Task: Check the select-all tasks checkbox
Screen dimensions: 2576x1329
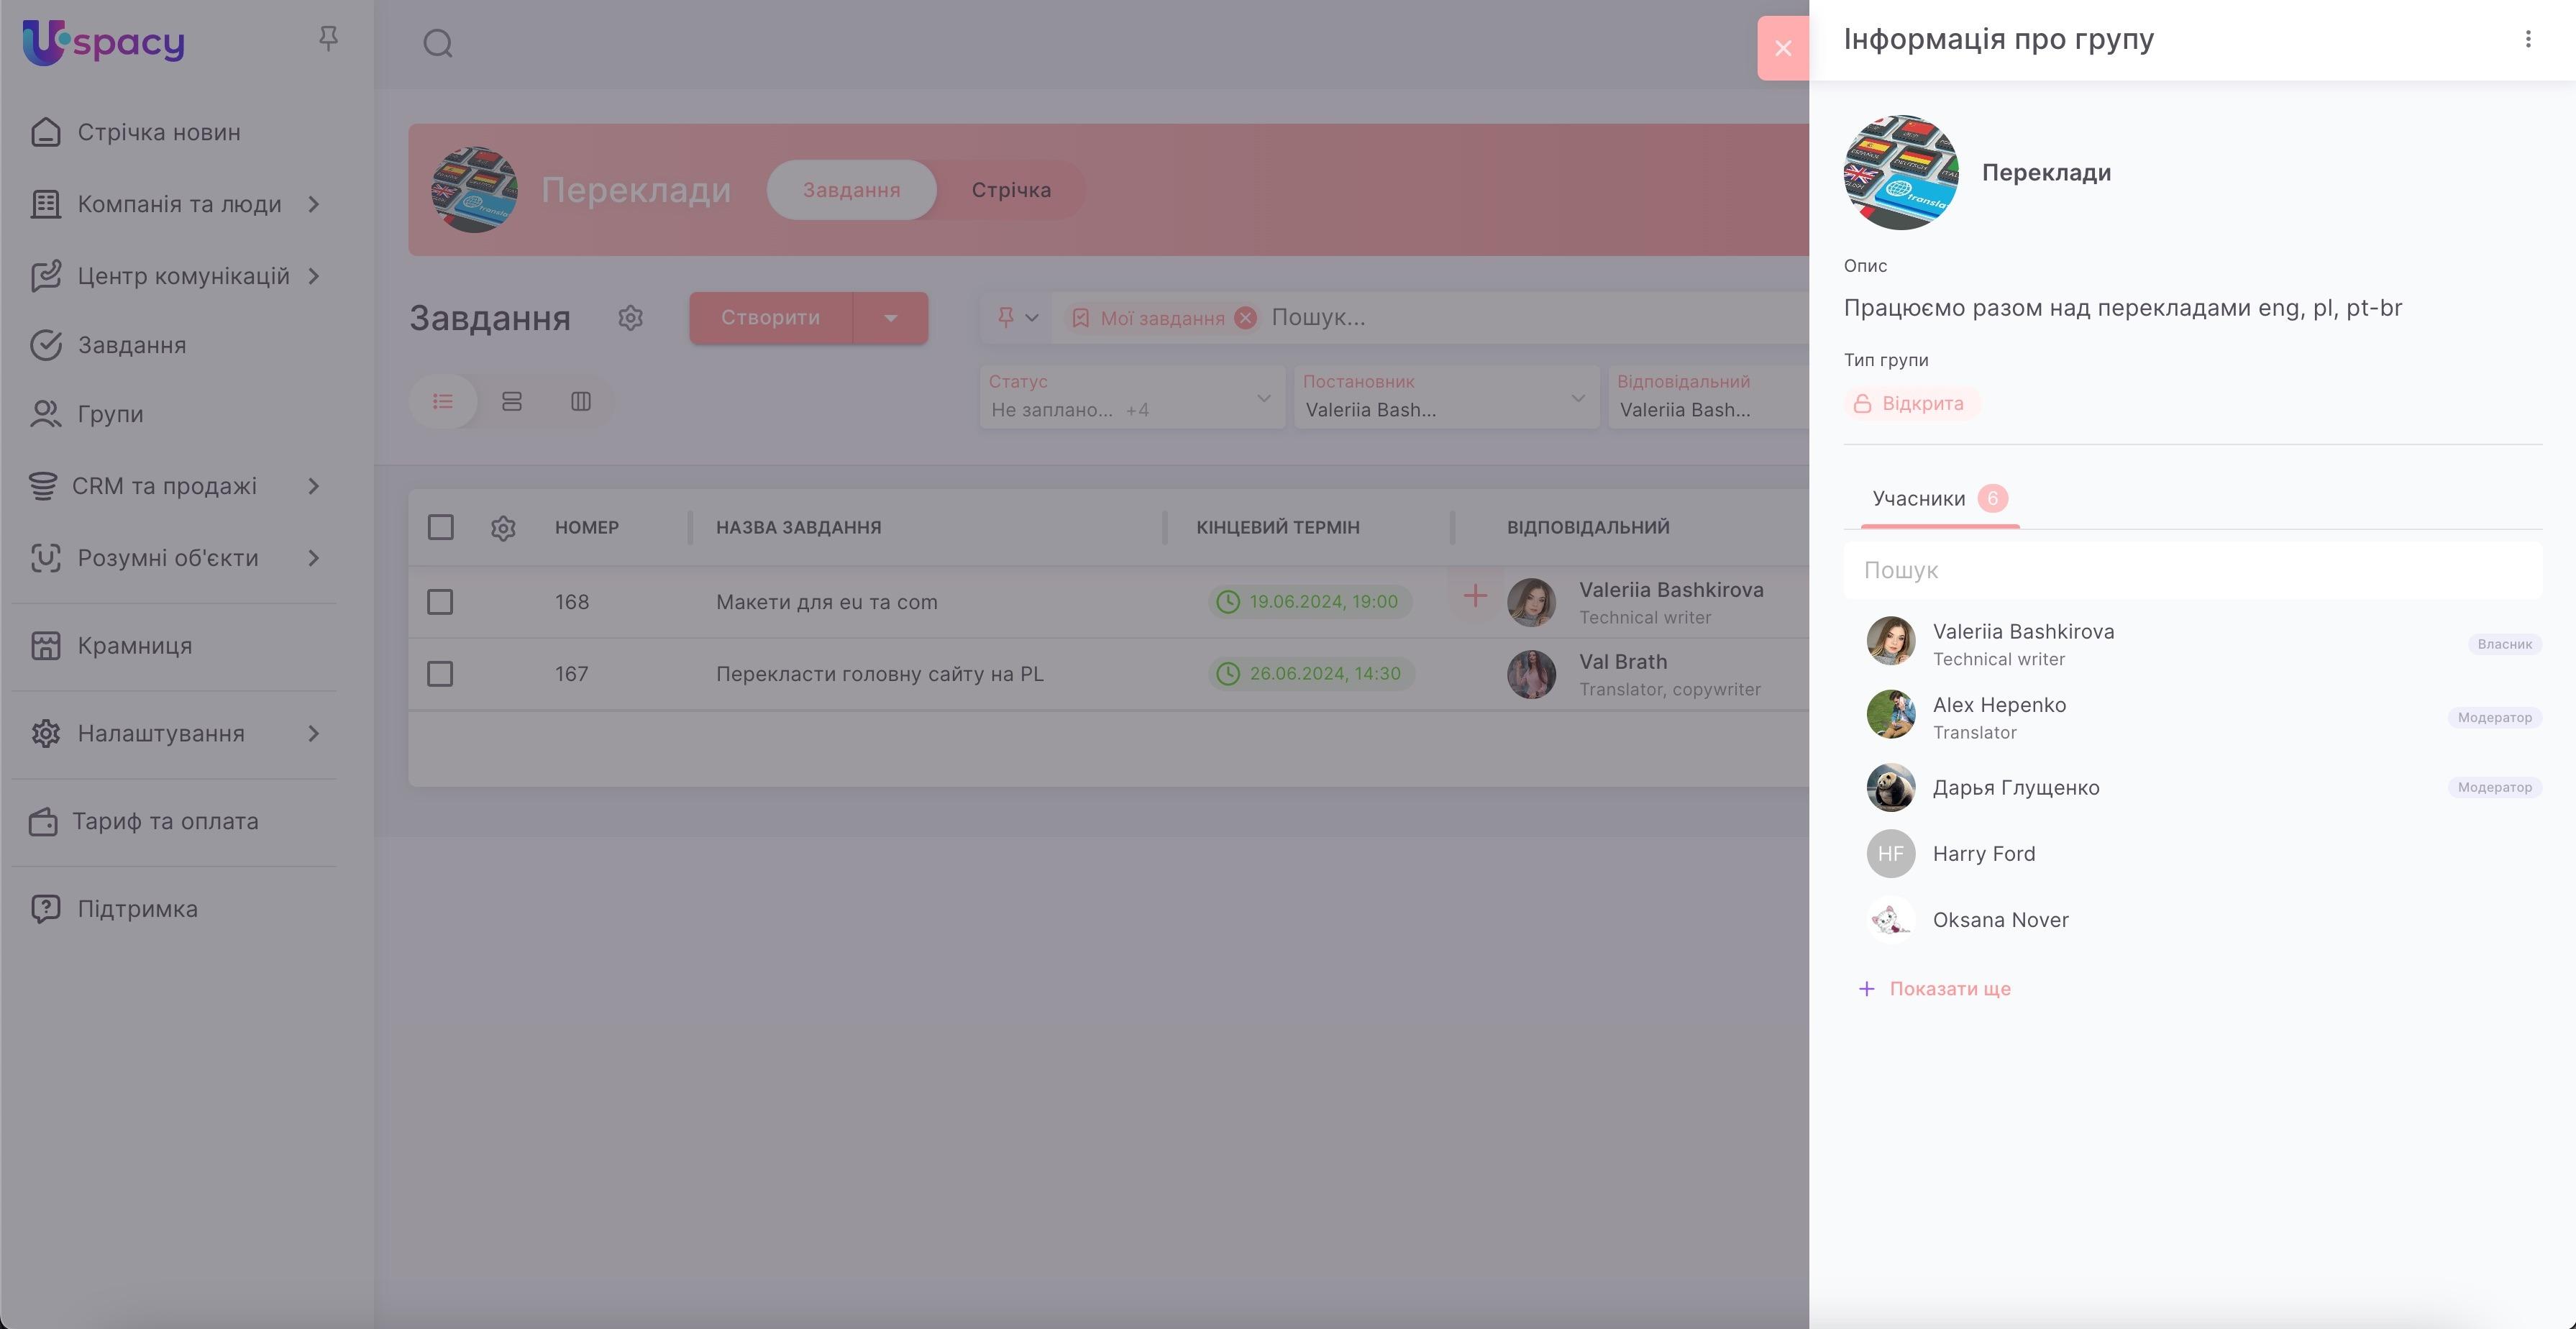Action: click(441, 528)
